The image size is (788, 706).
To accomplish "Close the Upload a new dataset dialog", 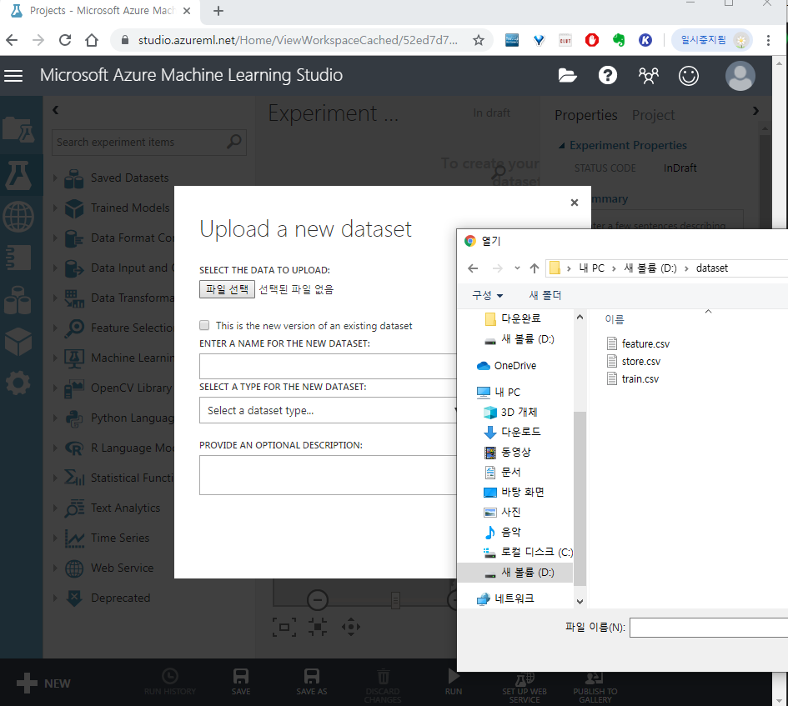I will tap(575, 203).
